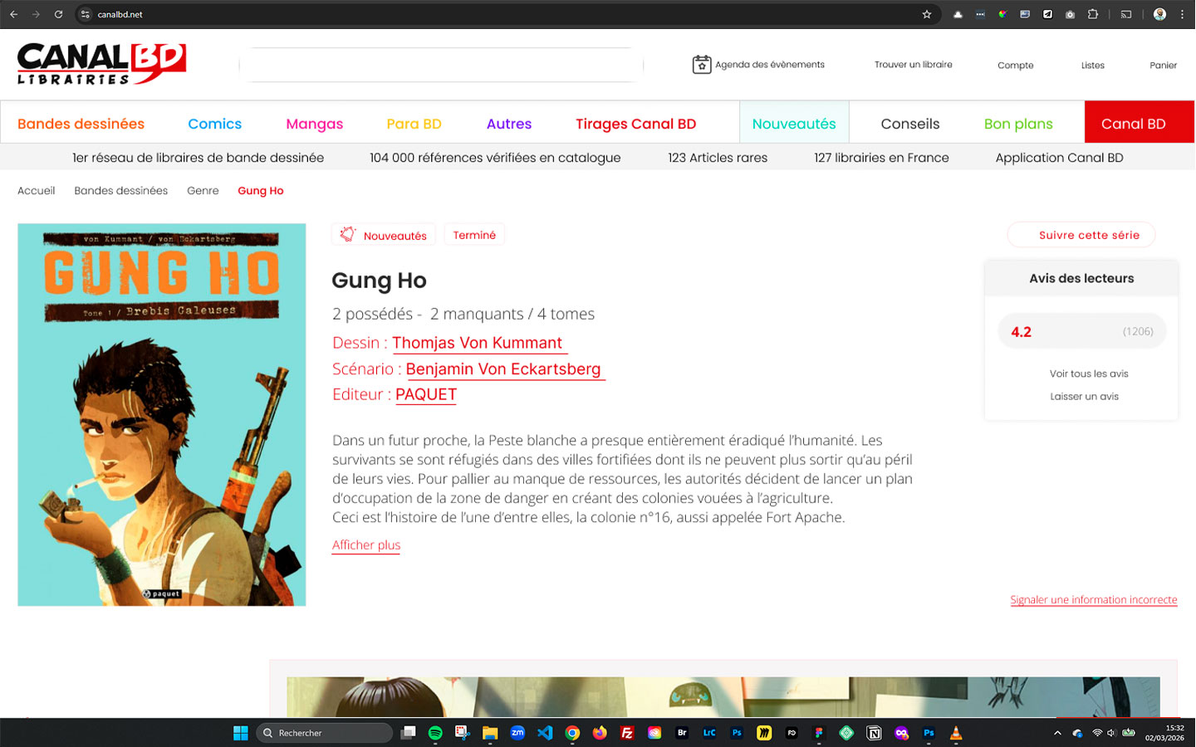1196x747 pixels.
Task: Click the Canal BD Librairies logo
Action: (x=101, y=64)
